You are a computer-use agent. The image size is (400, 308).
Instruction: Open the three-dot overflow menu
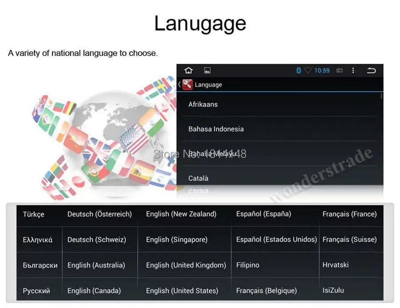(353, 70)
